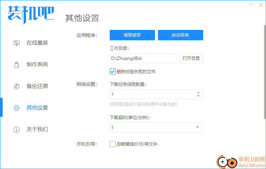This screenshot has width=266, height=169.
Task: Decrease download thread count with down arrow
Action: click(x=198, y=96)
